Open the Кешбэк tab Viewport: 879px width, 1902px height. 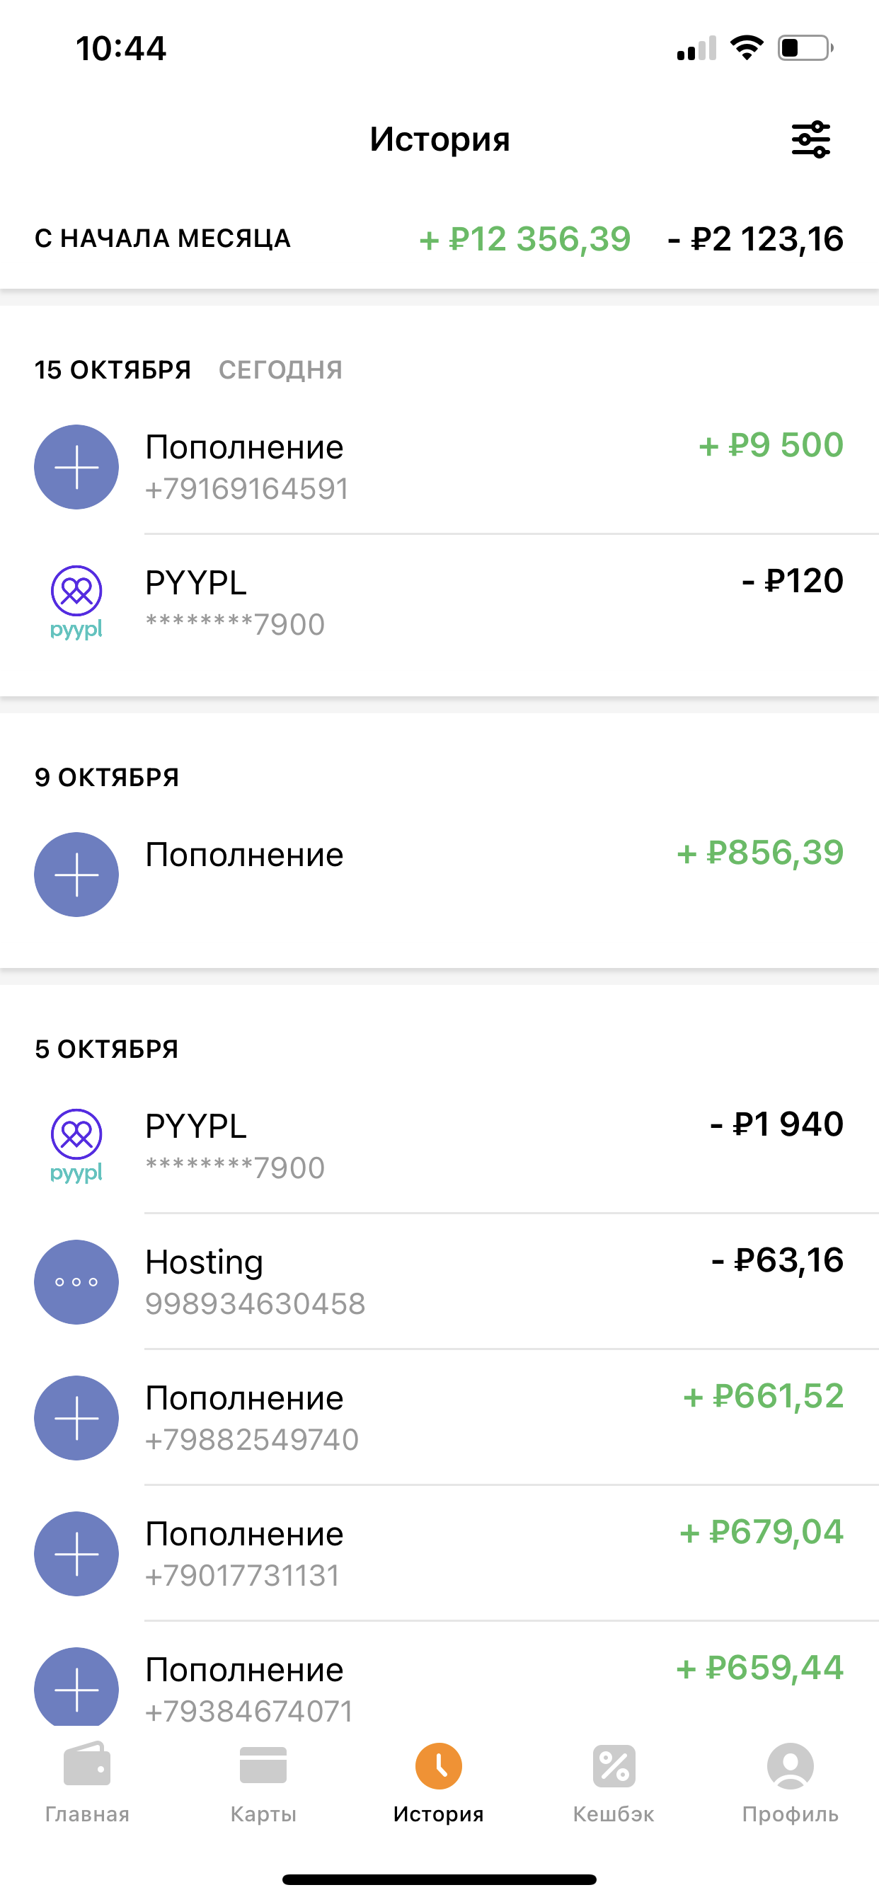click(614, 1782)
